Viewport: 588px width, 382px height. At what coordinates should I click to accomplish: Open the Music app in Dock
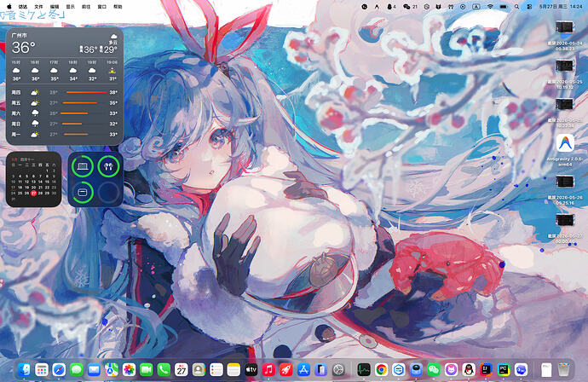click(x=268, y=370)
